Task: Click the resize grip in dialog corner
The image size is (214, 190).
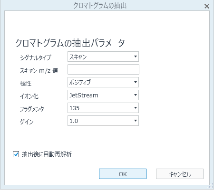Action: 211,186
